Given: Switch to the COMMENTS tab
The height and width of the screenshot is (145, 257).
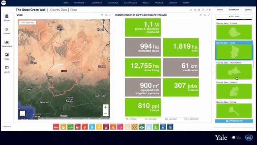Looking at the screenshot, I should [234, 10].
